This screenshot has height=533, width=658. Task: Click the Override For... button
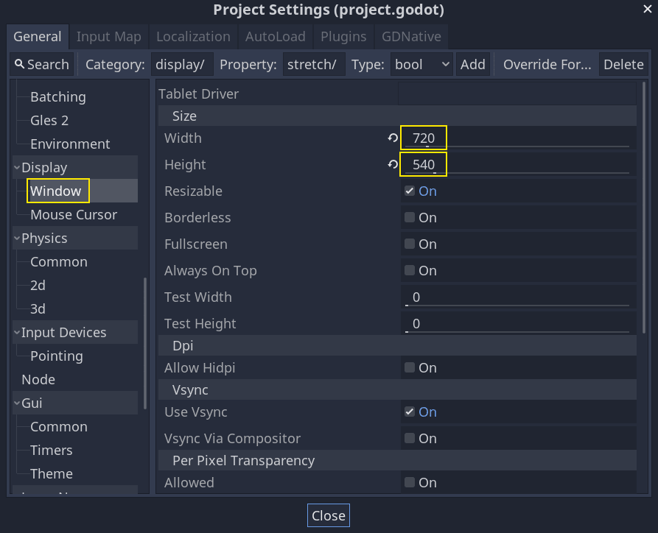point(547,65)
